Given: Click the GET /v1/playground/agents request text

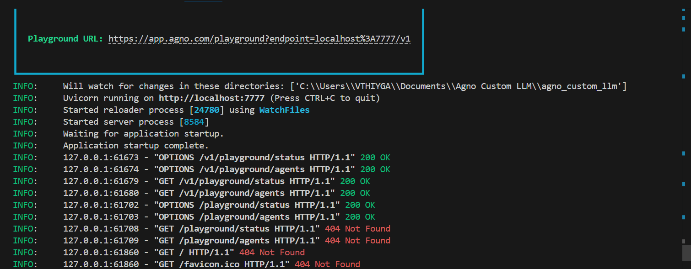Looking at the screenshot, I should (x=244, y=193).
